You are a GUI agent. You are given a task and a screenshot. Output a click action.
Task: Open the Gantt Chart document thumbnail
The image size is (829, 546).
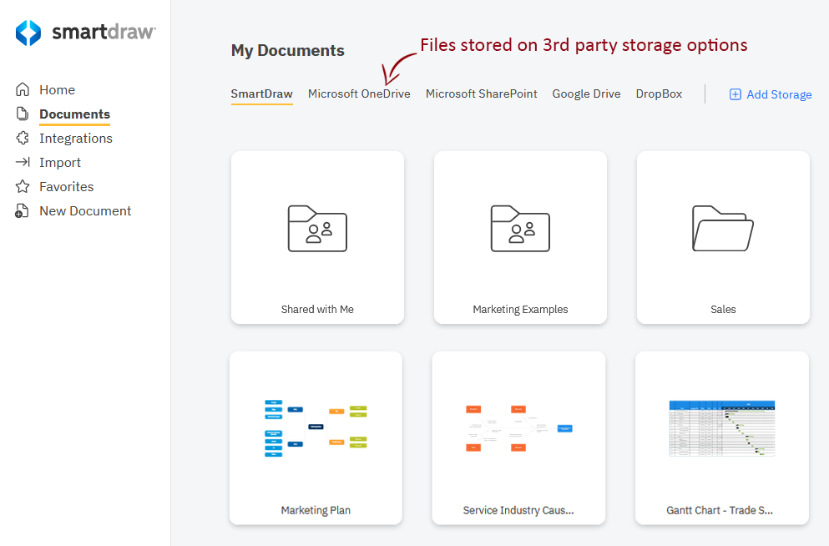[722, 427]
